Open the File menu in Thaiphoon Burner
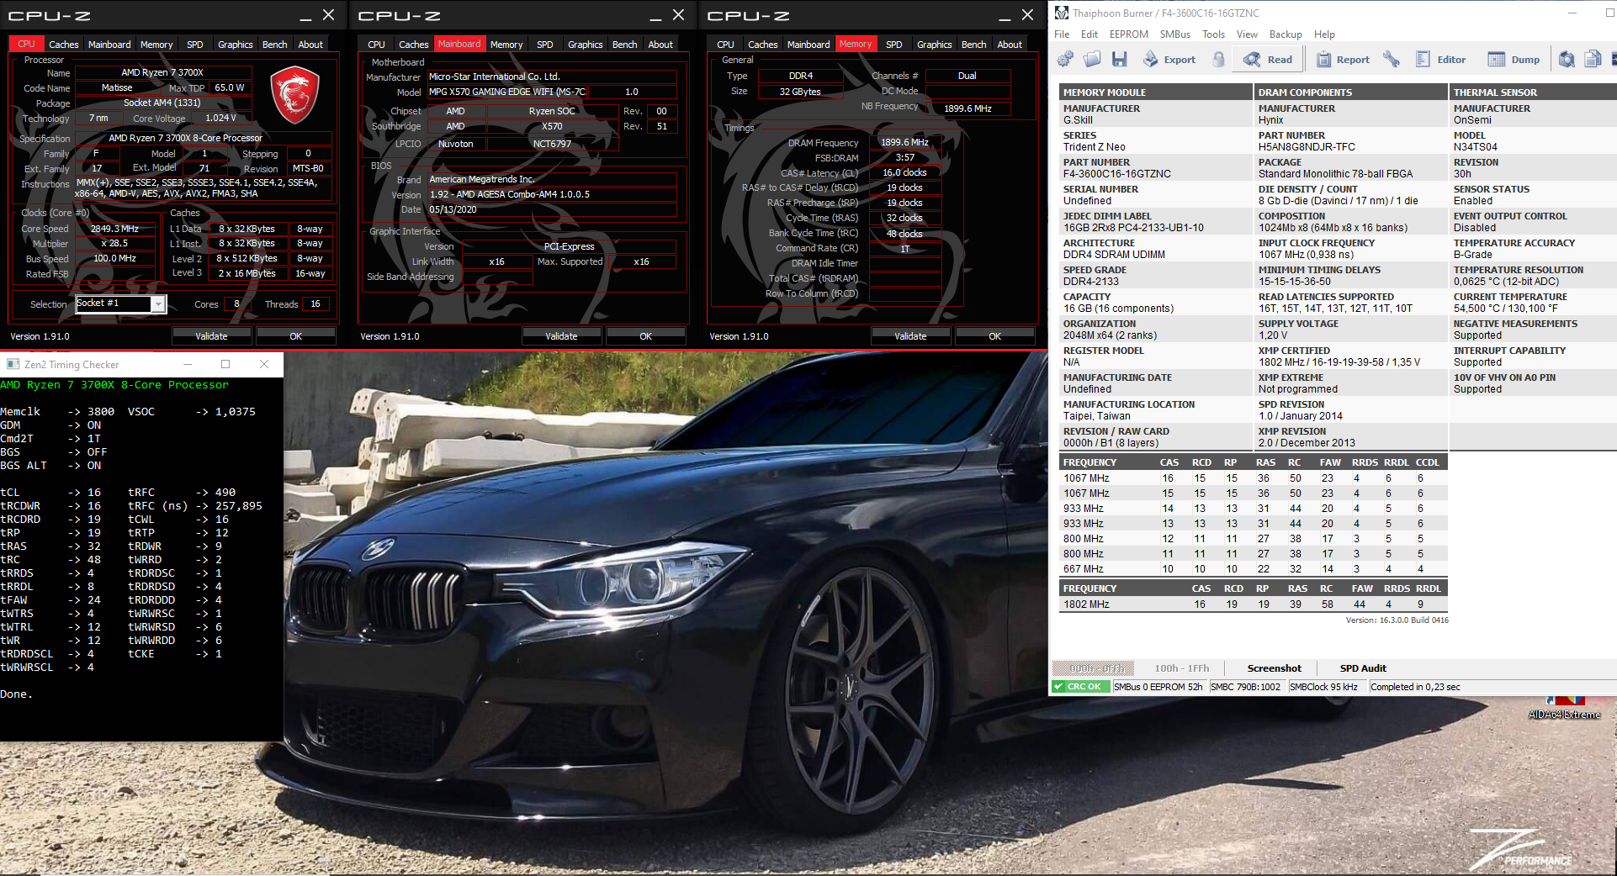This screenshot has height=876, width=1617. click(1062, 34)
